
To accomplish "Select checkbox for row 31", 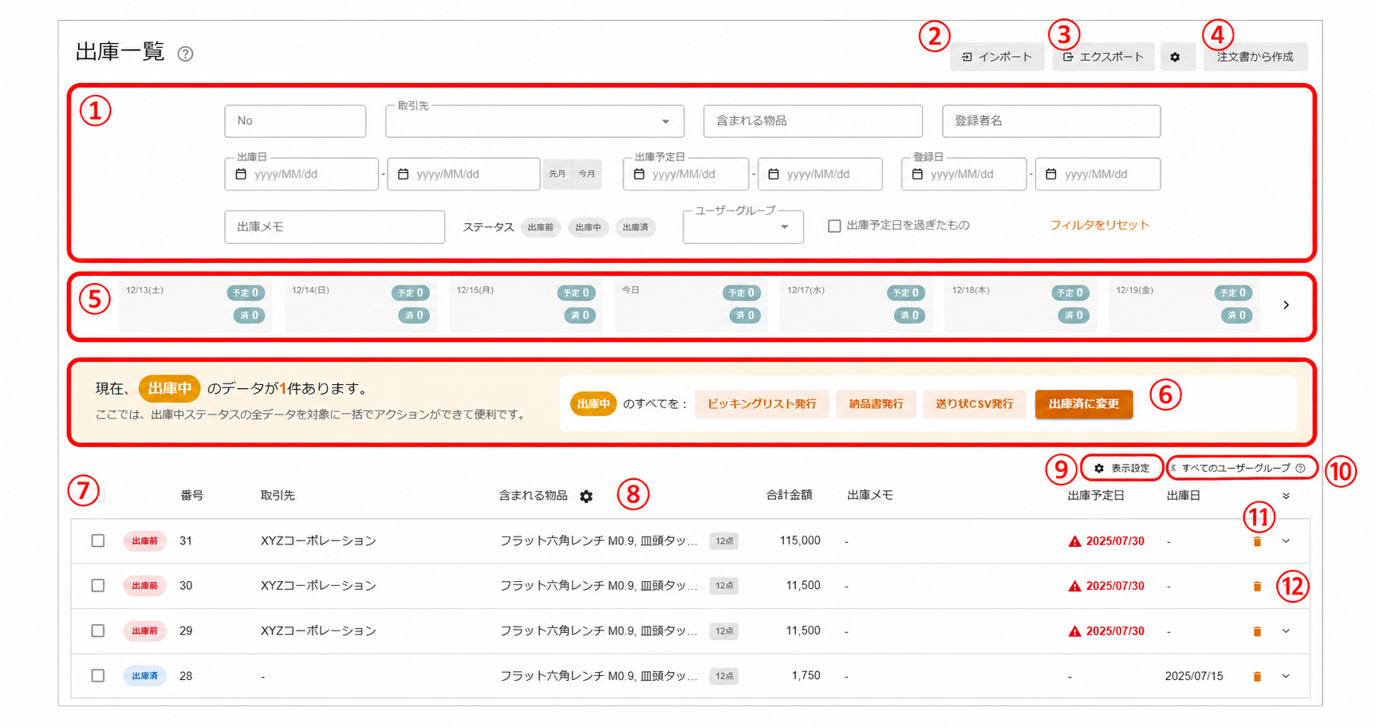I will [x=98, y=540].
